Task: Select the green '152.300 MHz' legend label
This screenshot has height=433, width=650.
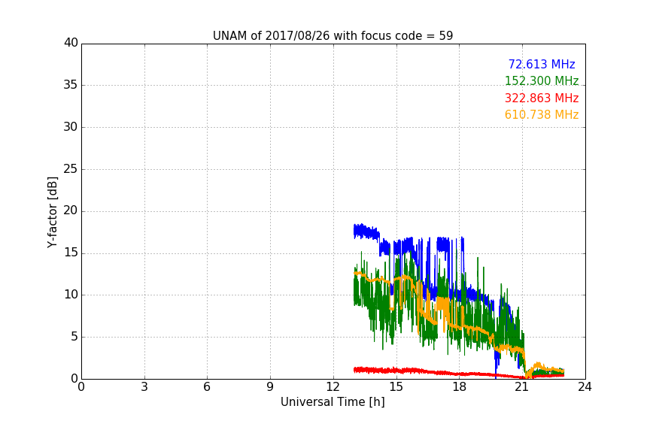Action: click(x=542, y=80)
